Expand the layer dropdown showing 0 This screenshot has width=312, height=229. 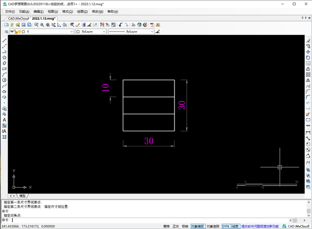coord(72,32)
